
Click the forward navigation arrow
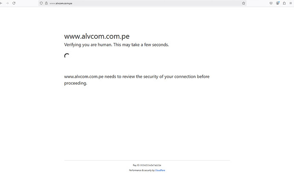point(7,3)
